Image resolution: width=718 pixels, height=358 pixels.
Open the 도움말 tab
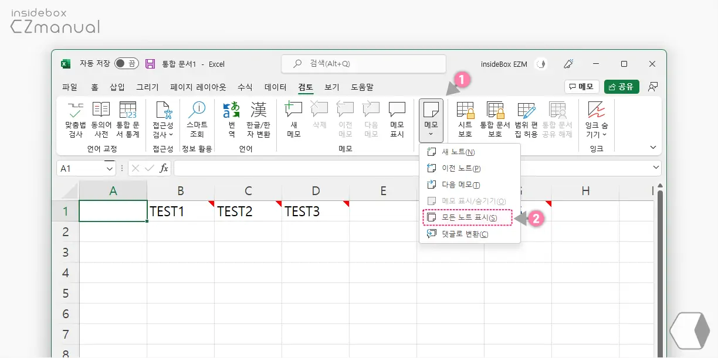click(x=363, y=87)
